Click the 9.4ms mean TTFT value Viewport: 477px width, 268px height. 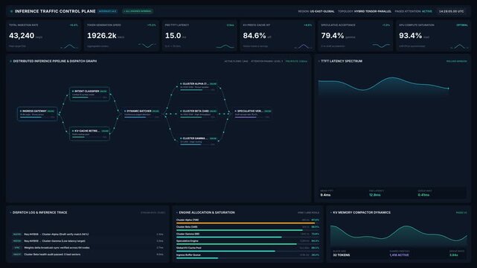325,195
